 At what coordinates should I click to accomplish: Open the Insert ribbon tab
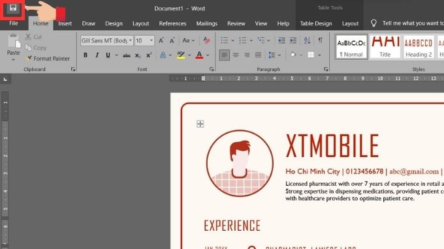65,23
